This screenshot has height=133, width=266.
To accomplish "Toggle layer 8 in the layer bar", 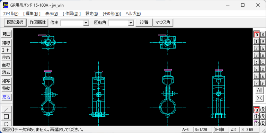I will (263, 34).
